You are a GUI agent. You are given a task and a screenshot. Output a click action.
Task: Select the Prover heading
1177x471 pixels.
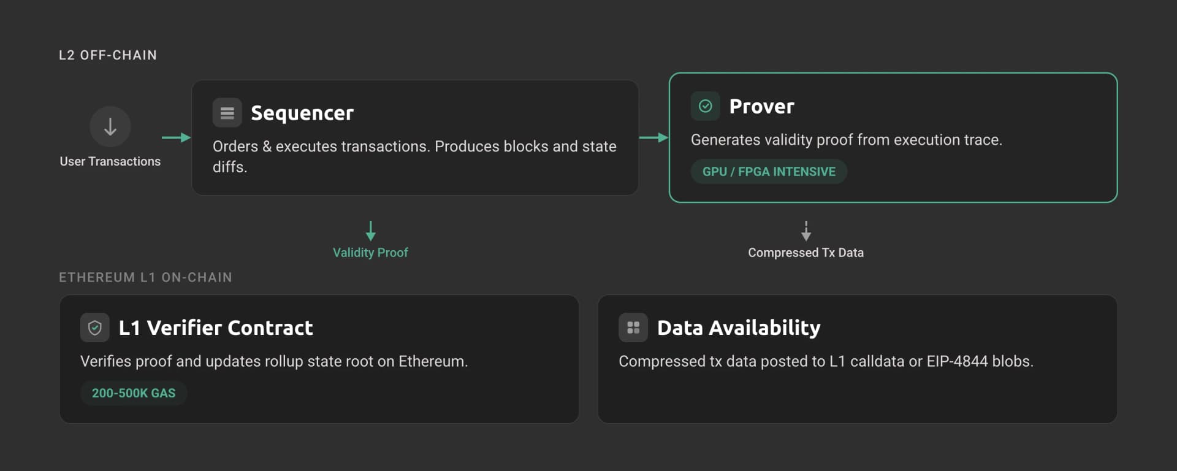pos(761,107)
